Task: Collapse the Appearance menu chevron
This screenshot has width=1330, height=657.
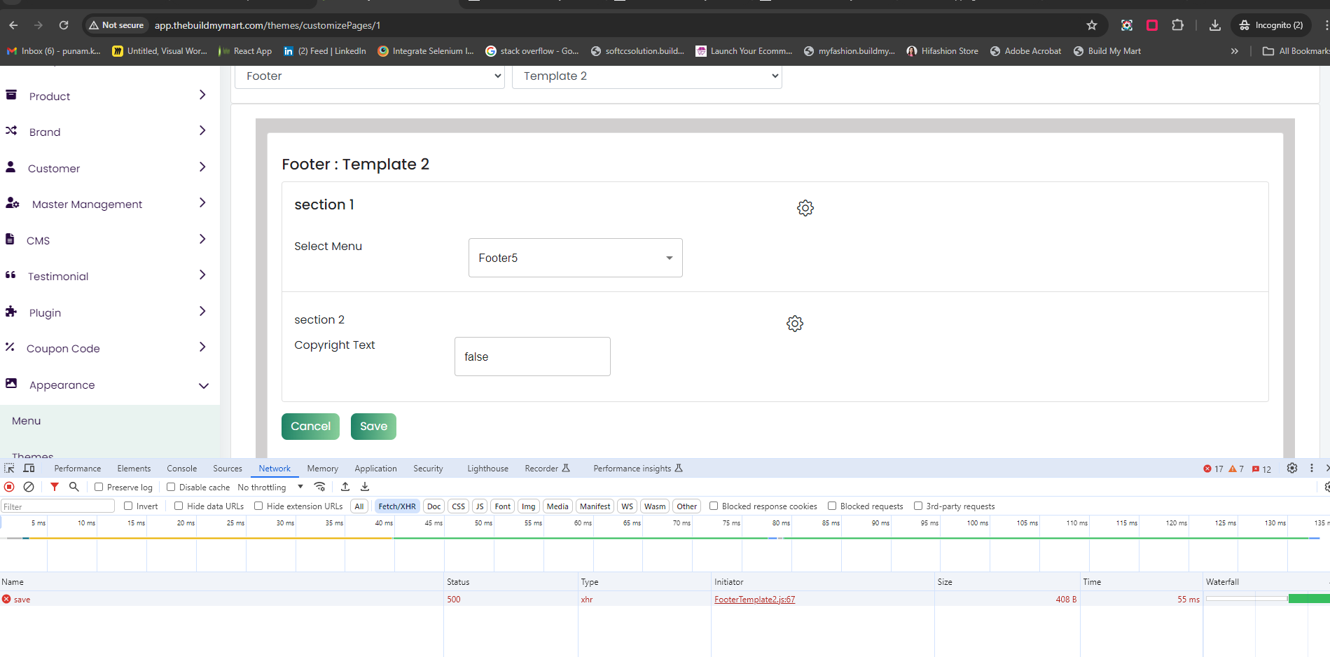Action: (204, 385)
